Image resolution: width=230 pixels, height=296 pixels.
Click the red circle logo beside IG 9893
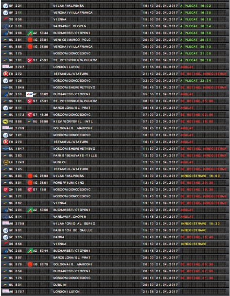coord(30,176)
